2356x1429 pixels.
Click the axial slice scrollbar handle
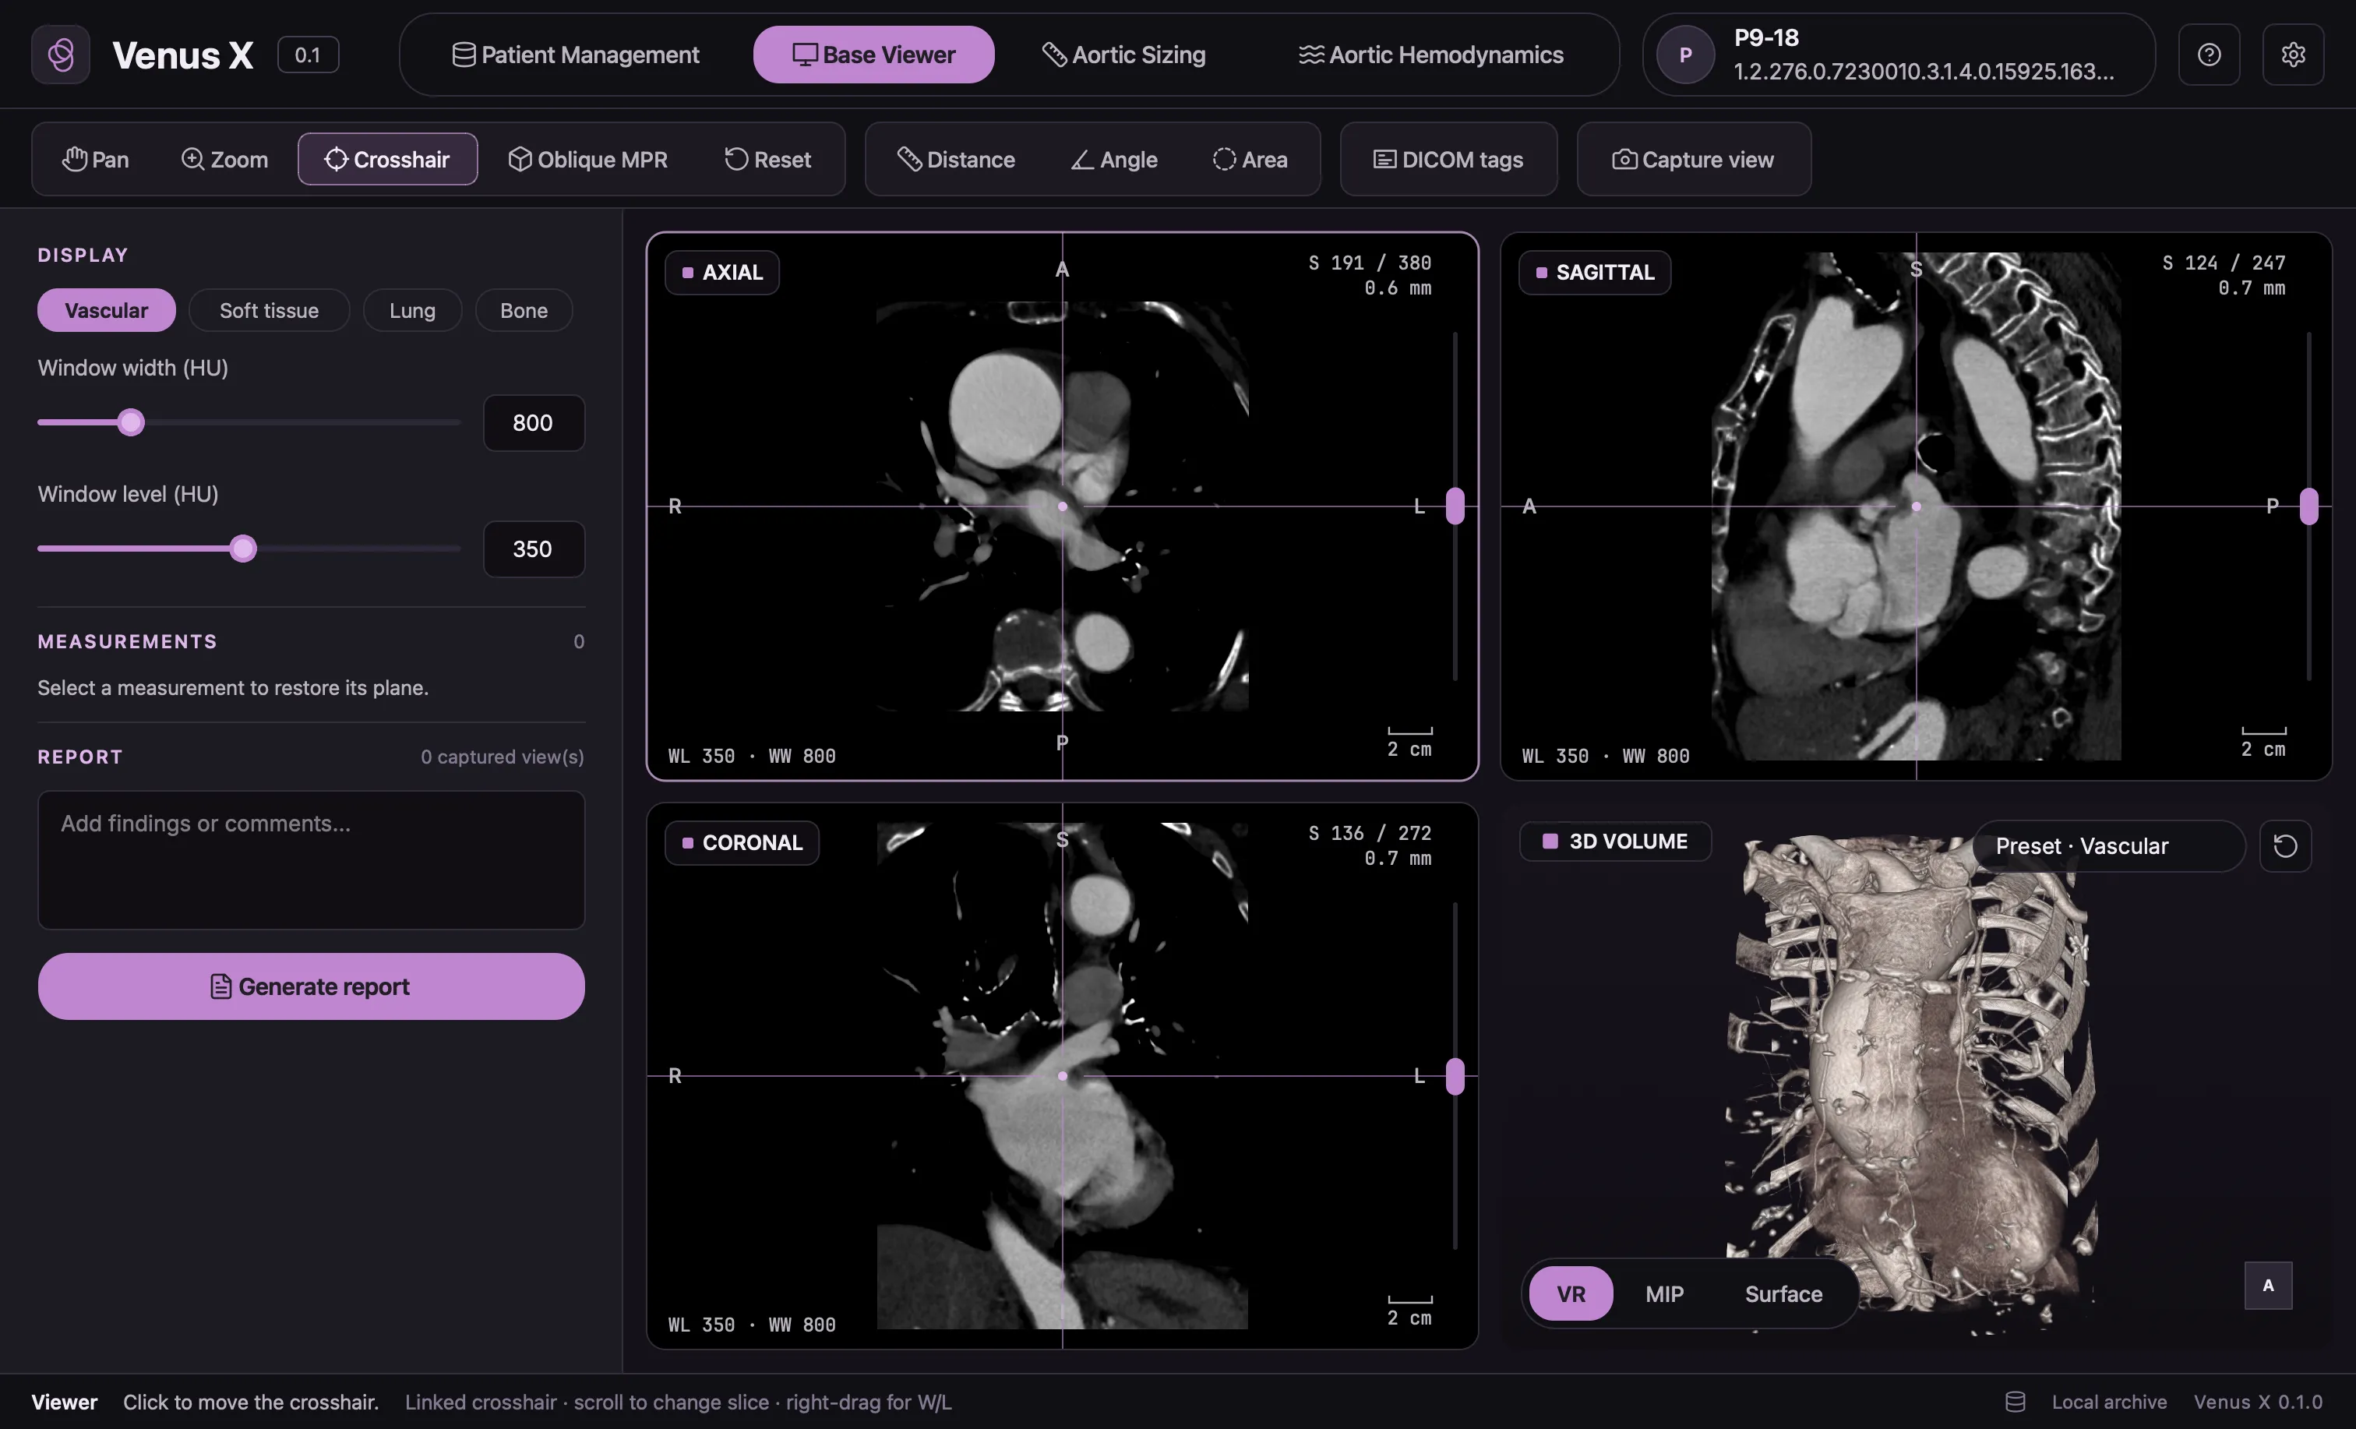1455,506
